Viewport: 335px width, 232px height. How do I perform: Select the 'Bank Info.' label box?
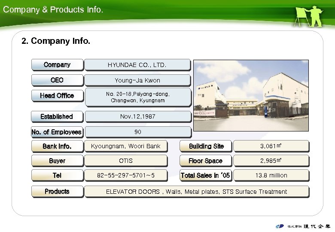click(x=57, y=146)
